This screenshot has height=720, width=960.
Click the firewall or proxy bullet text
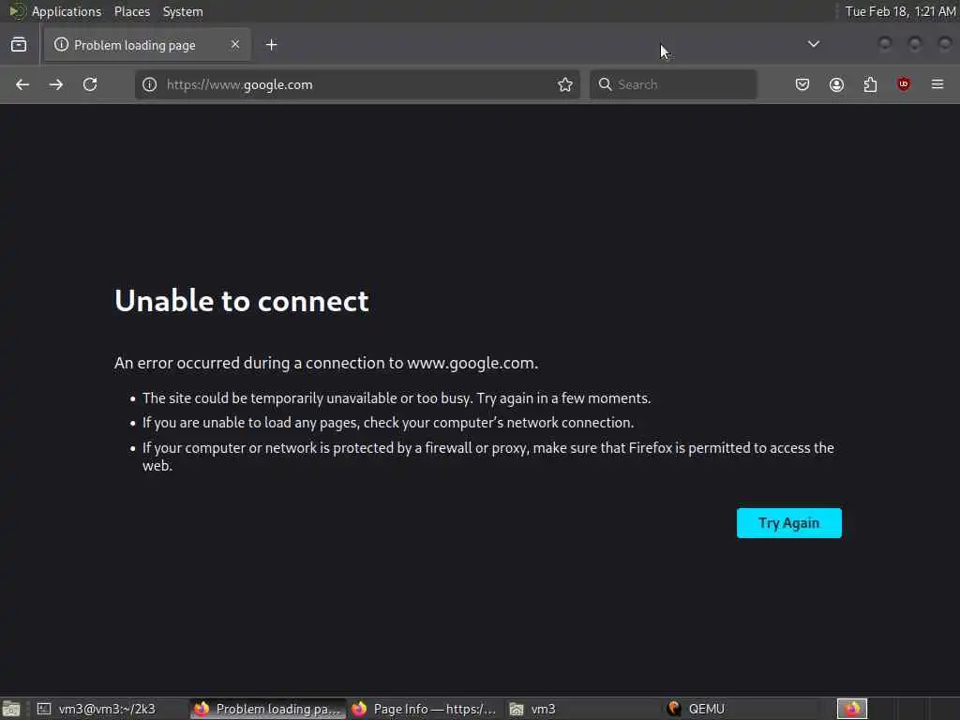click(x=487, y=457)
